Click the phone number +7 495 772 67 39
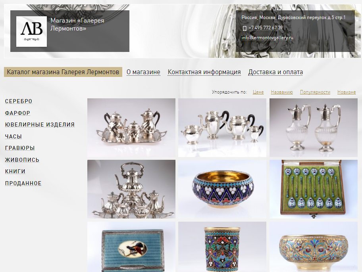362x272 pixels. tap(266, 28)
